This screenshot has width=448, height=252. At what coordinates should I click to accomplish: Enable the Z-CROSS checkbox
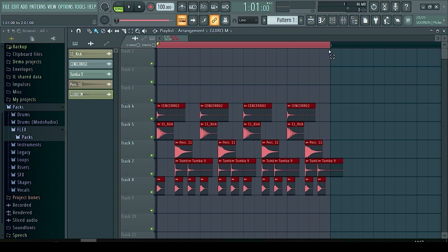(138, 45)
